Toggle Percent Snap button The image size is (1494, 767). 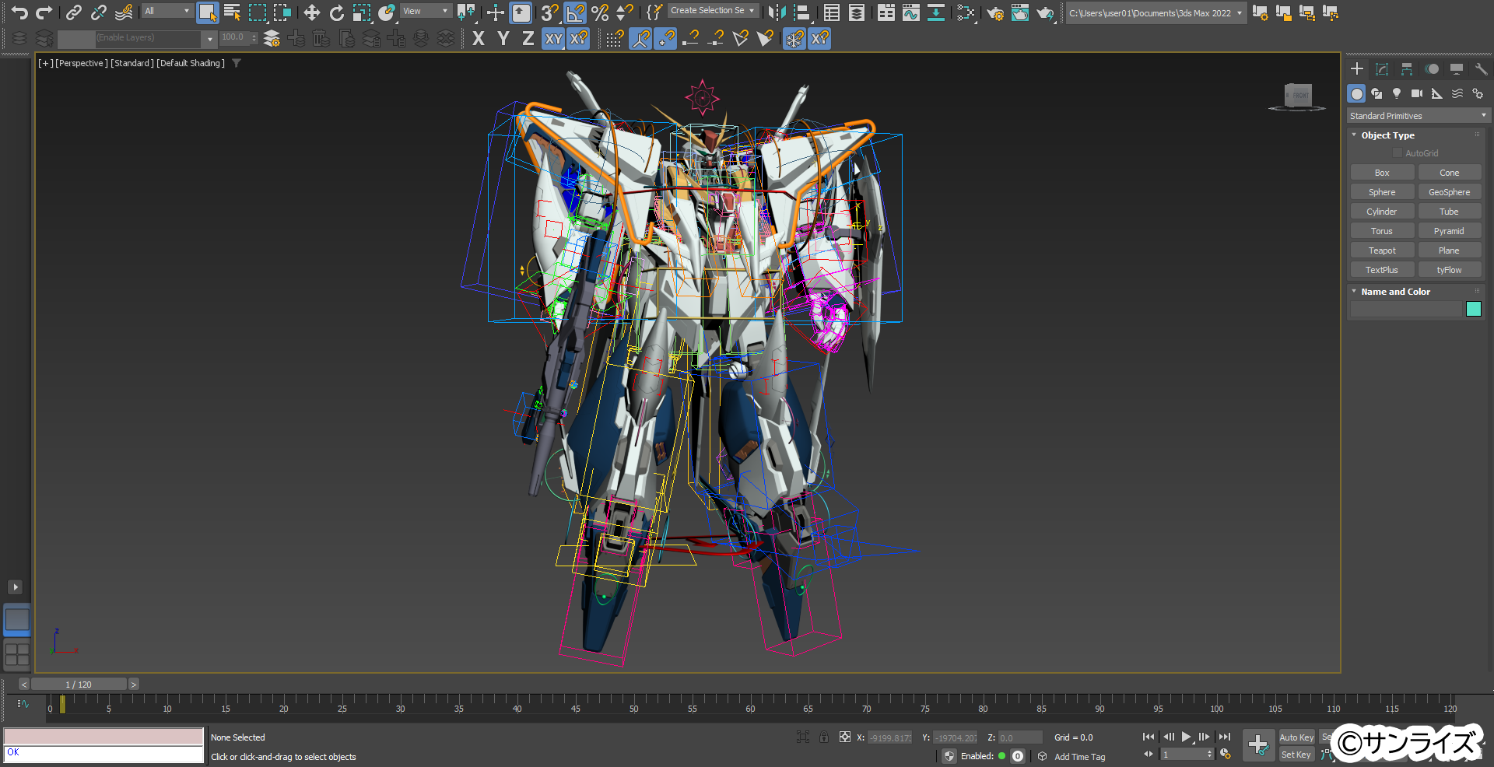(x=600, y=12)
